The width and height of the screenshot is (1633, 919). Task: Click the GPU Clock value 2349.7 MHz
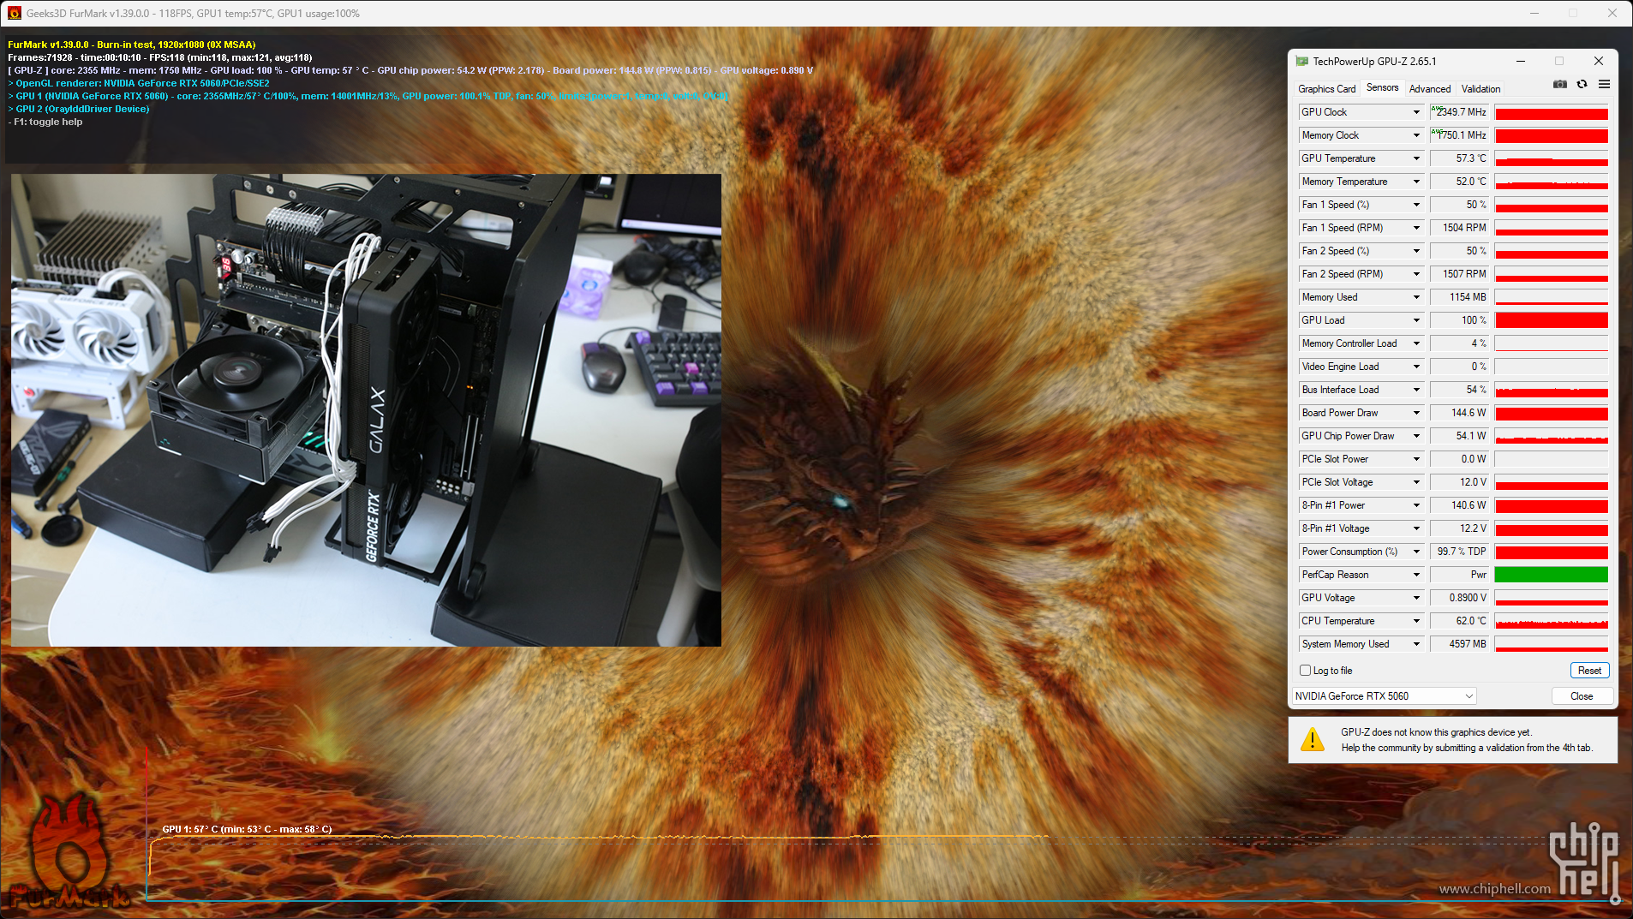pyautogui.click(x=1461, y=112)
